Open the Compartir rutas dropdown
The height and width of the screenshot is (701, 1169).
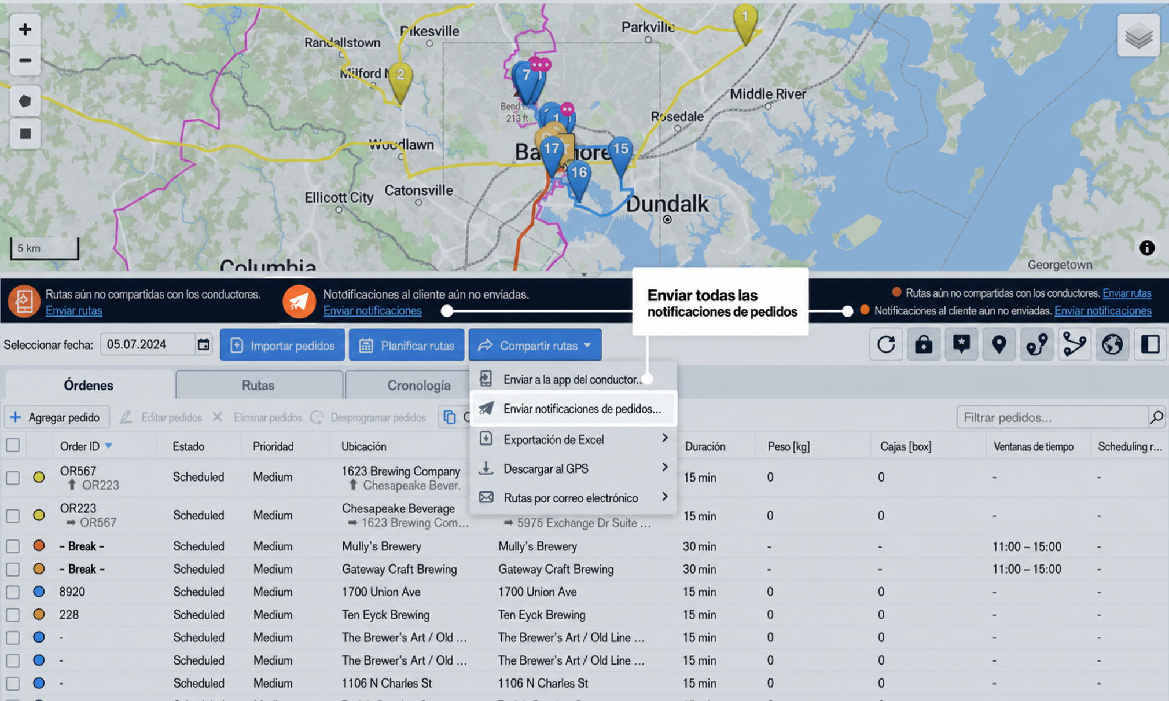point(535,345)
